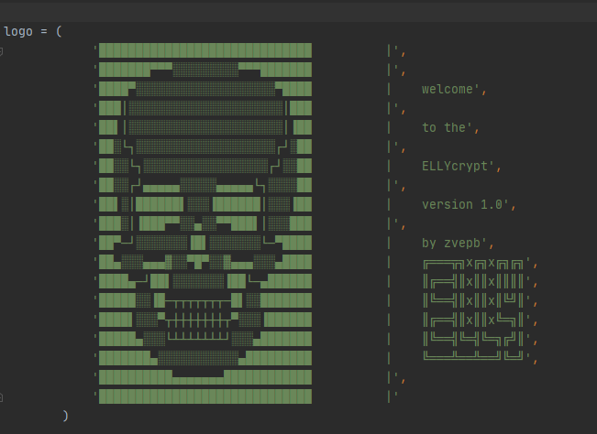Screen dimensions: 597x434
Task: Click the closing parenthesis at the bottom
Action: (x=66, y=416)
